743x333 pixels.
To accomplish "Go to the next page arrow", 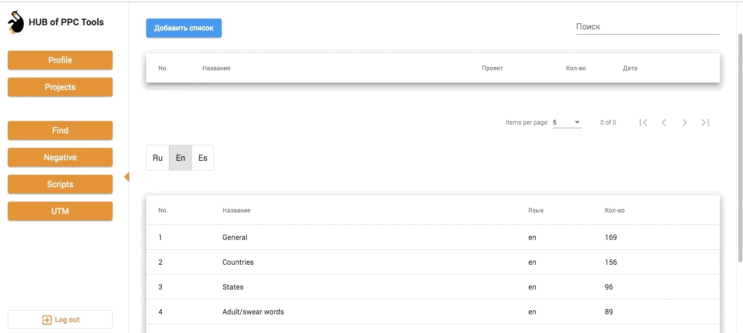I will click(685, 123).
